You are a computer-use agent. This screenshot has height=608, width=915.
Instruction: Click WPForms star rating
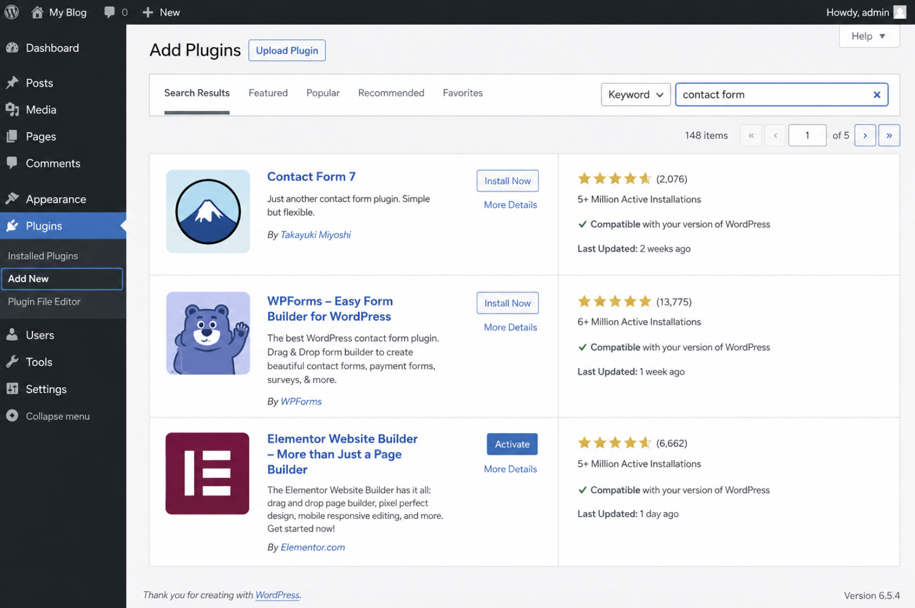pyautogui.click(x=614, y=301)
